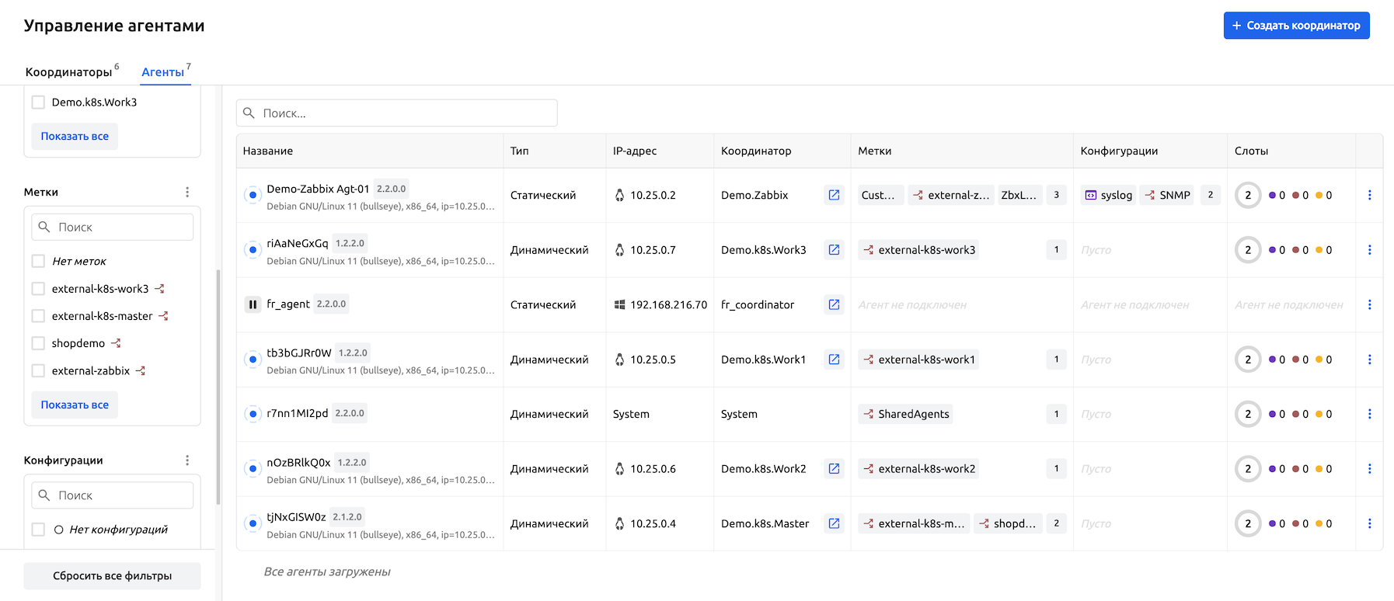The height and width of the screenshot is (601, 1394).
Task: Select the Агенты tab
Action: tap(163, 72)
